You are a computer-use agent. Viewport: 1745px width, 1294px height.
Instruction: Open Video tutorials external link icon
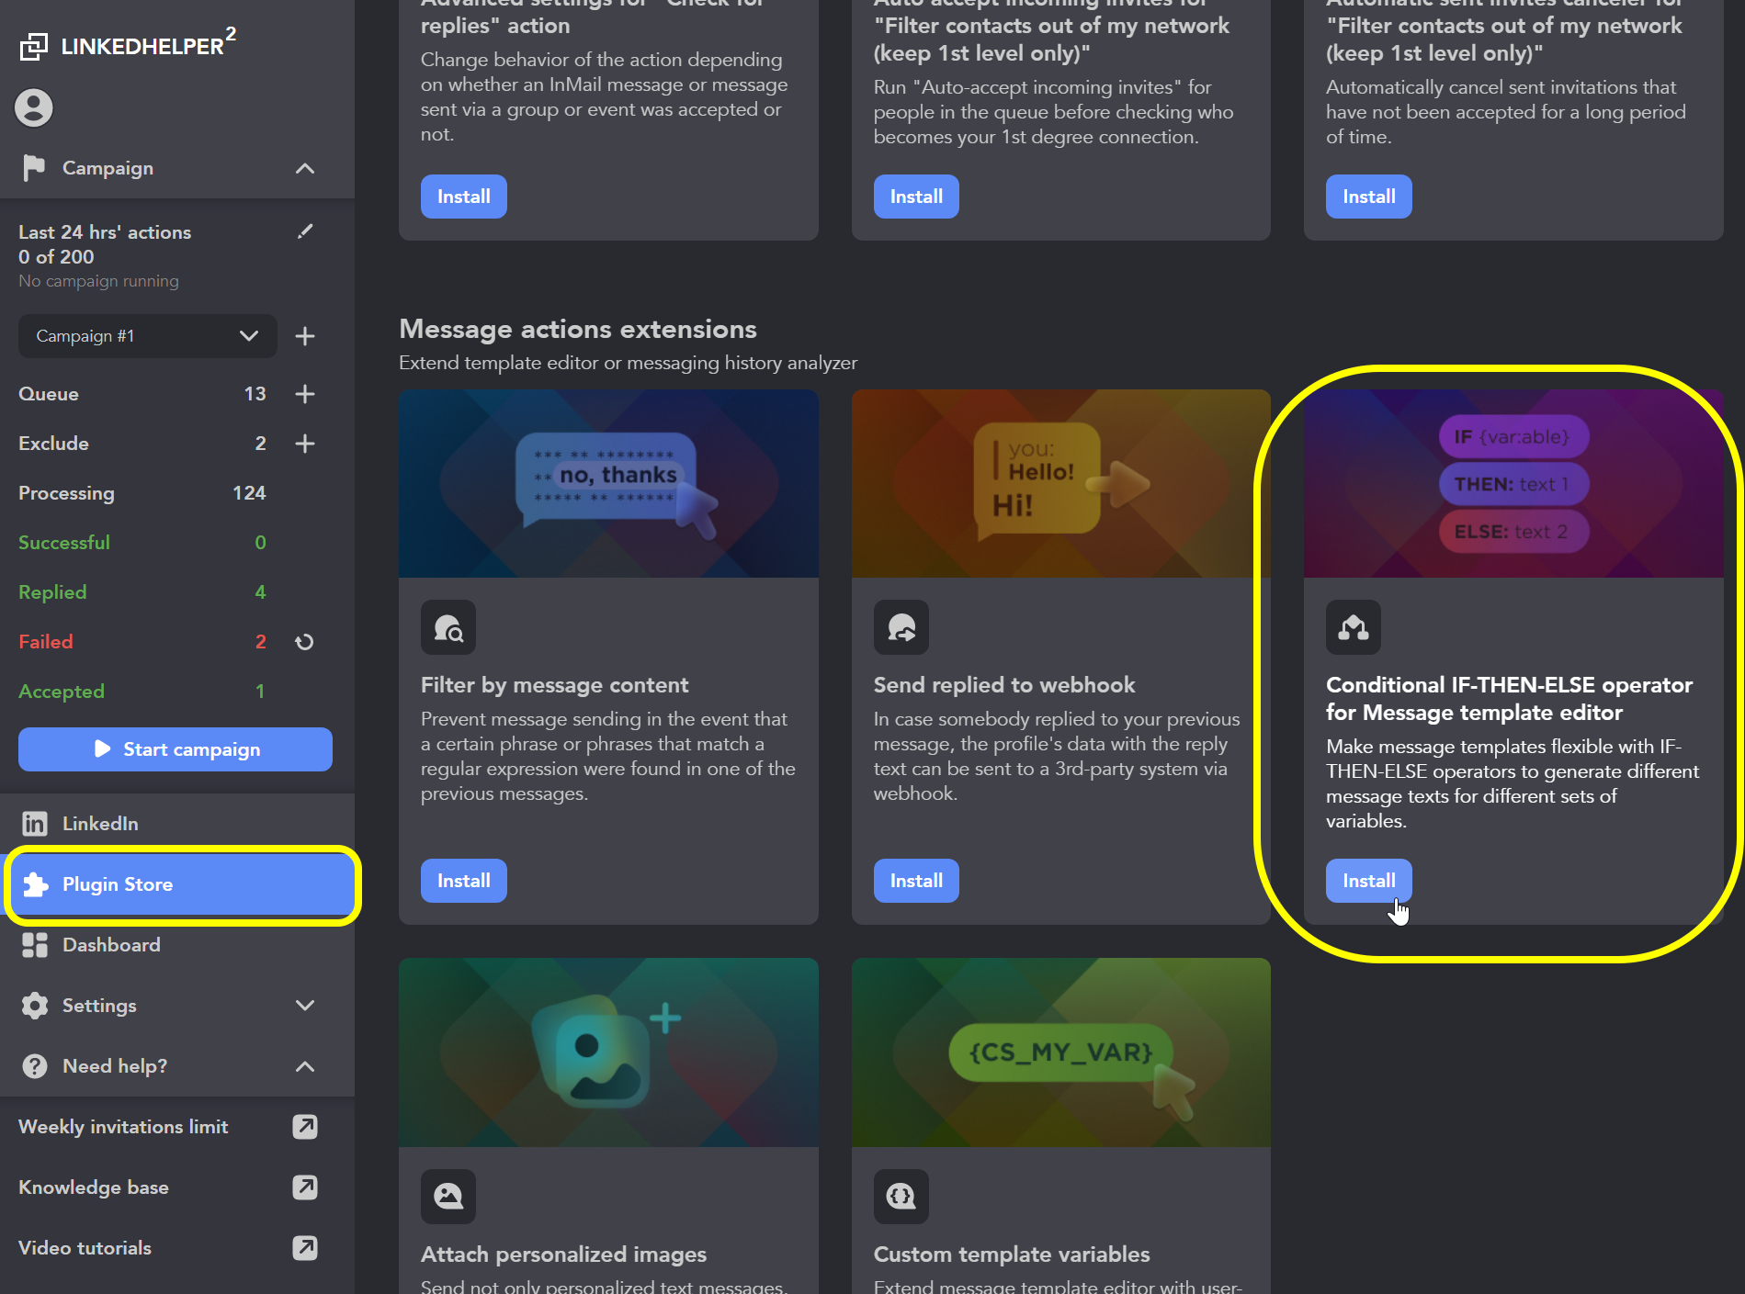pyautogui.click(x=305, y=1248)
